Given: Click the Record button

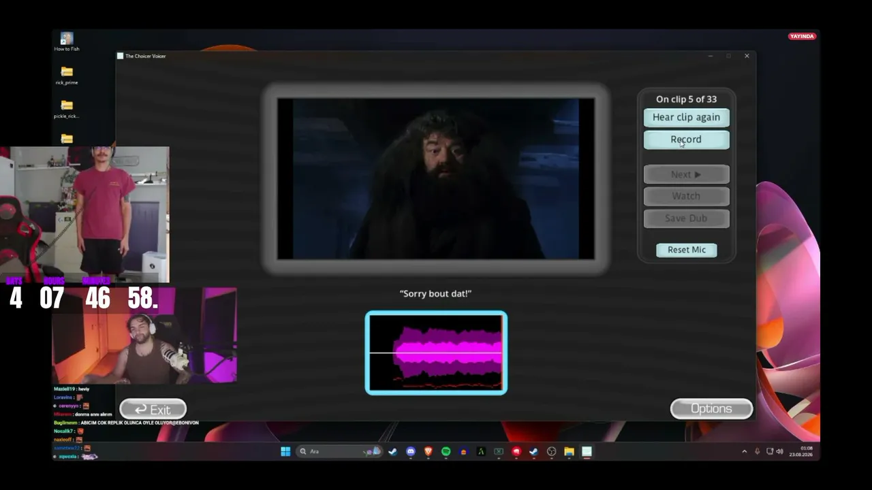Looking at the screenshot, I should click(x=686, y=140).
